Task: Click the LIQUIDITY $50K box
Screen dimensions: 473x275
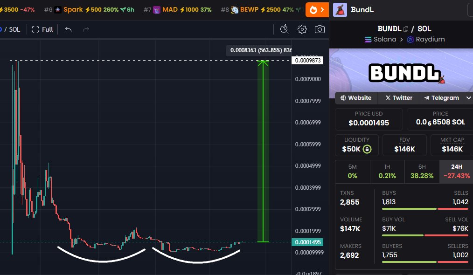Action: tap(356, 145)
